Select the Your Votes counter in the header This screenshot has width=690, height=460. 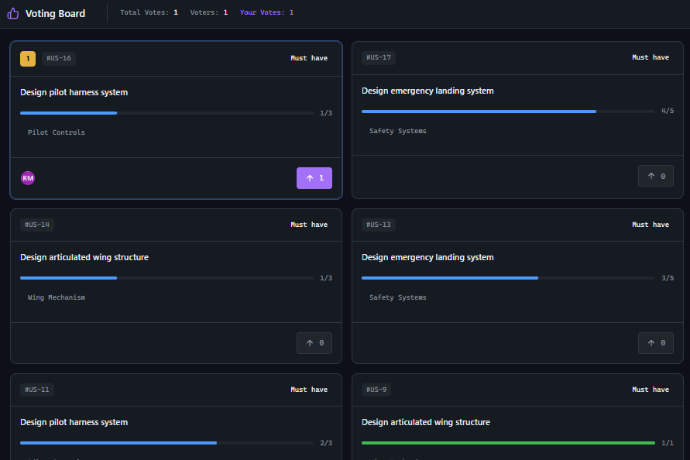coord(266,12)
